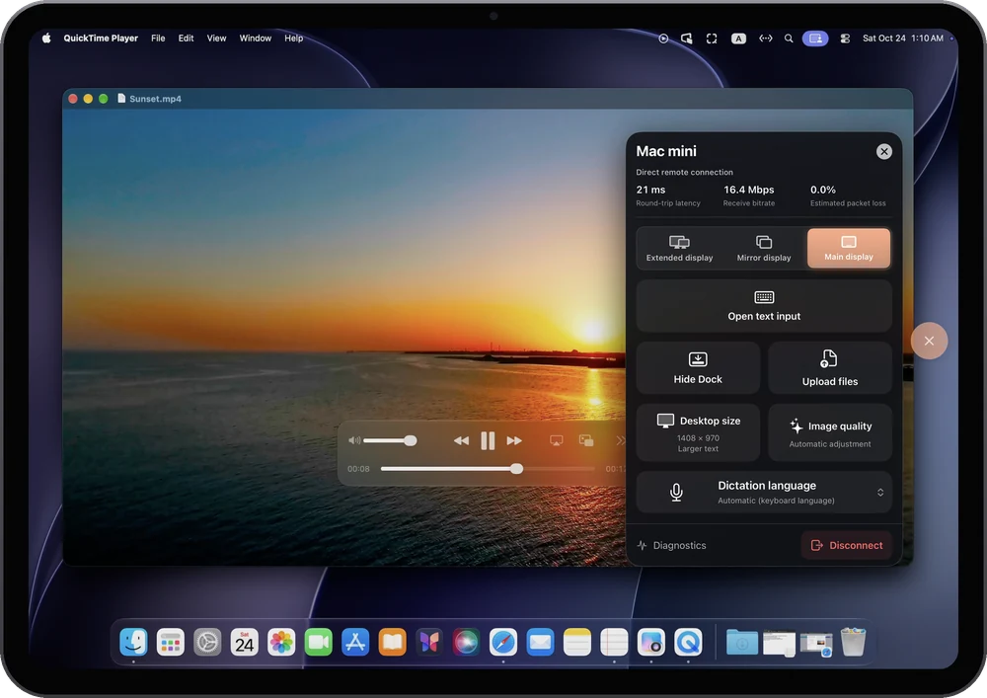Open the Window menu
This screenshot has width=987, height=698.
(255, 39)
